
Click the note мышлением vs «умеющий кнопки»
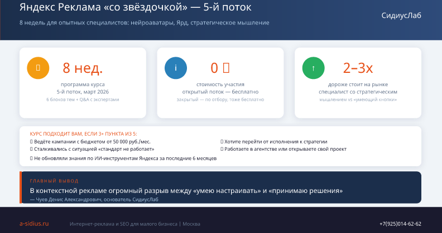click(358, 100)
